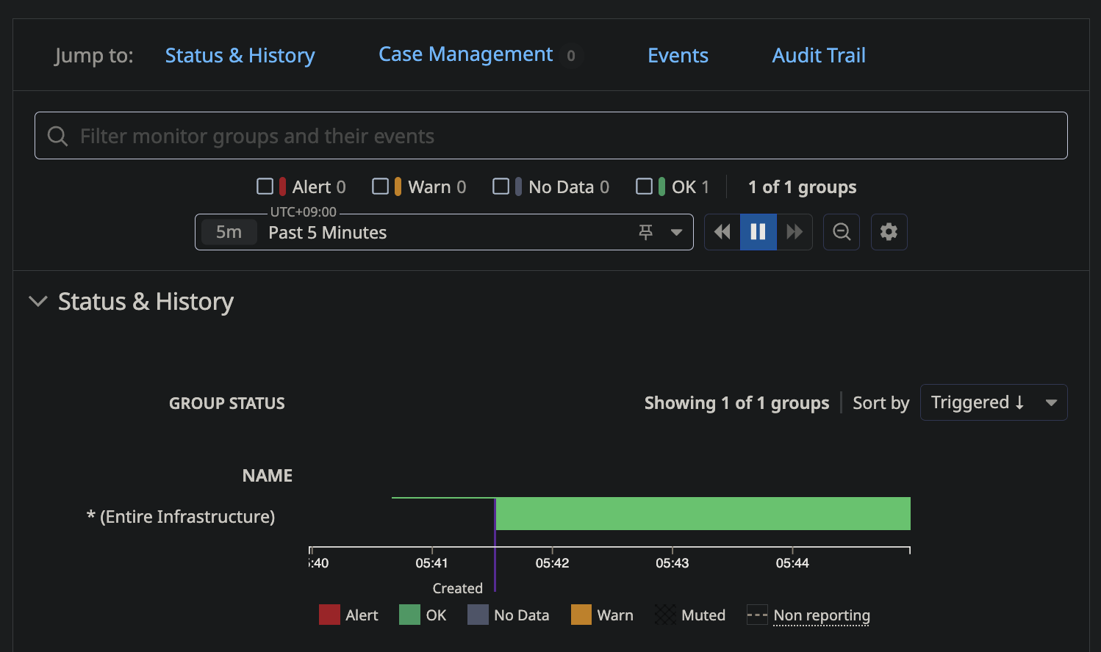The image size is (1101, 652).
Task: Open the Non reporting legend link
Action: pyautogui.click(x=821, y=615)
